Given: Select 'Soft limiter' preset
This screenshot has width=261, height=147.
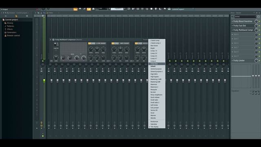Looking at the screenshot, I should click(x=154, y=105).
